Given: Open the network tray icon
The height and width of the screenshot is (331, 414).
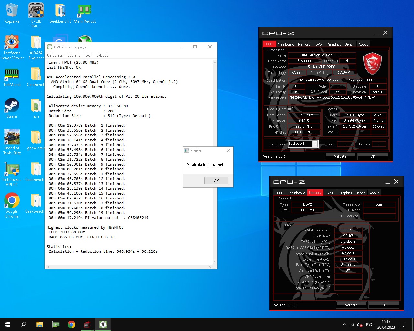Looking at the screenshot, I should pyautogui.click(x=353, y=325).
